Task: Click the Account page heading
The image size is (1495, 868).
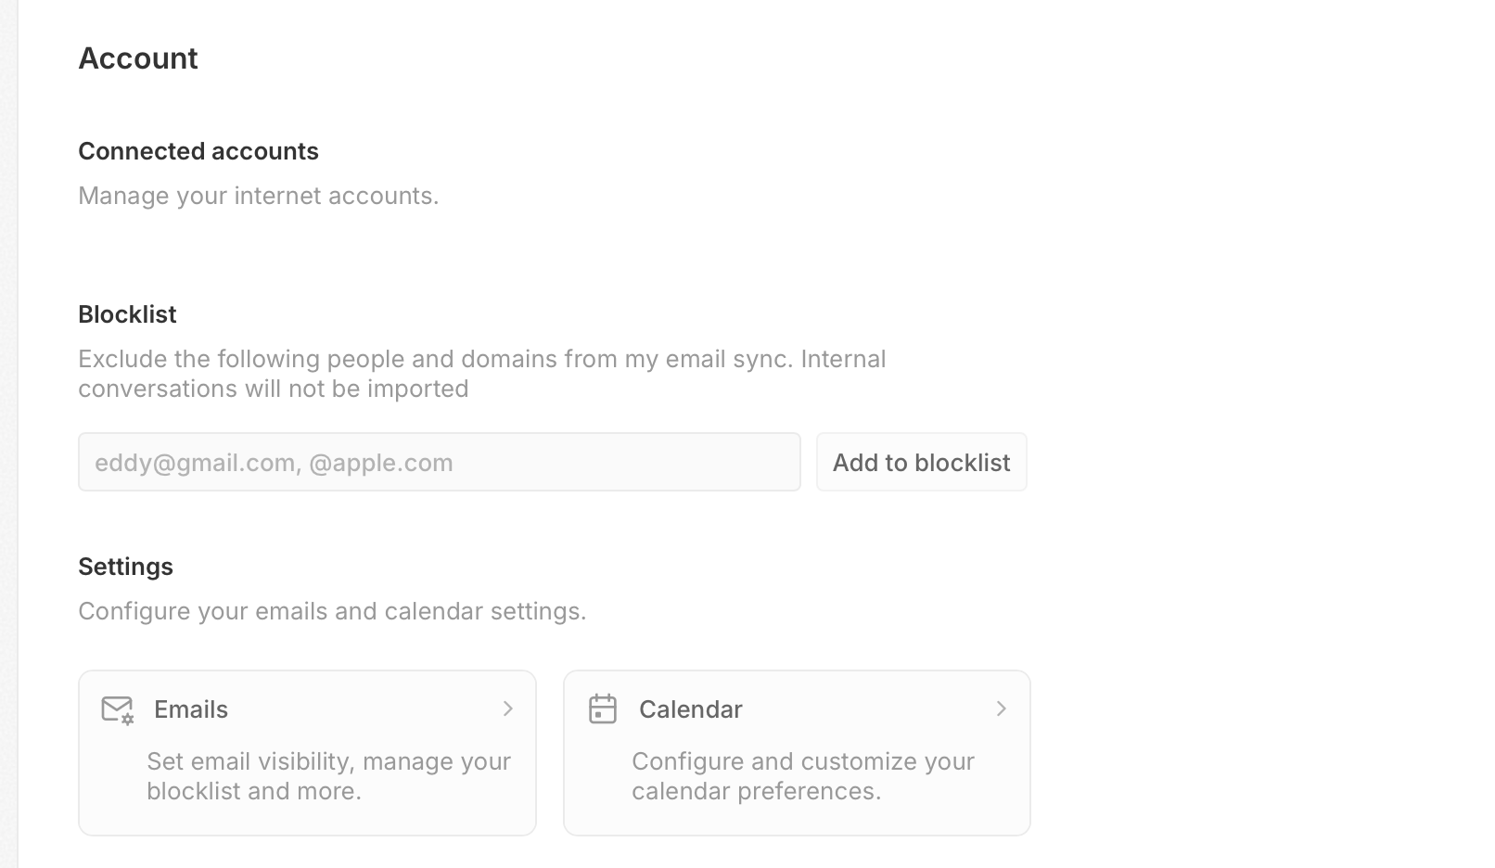Action: coord(138,58)
